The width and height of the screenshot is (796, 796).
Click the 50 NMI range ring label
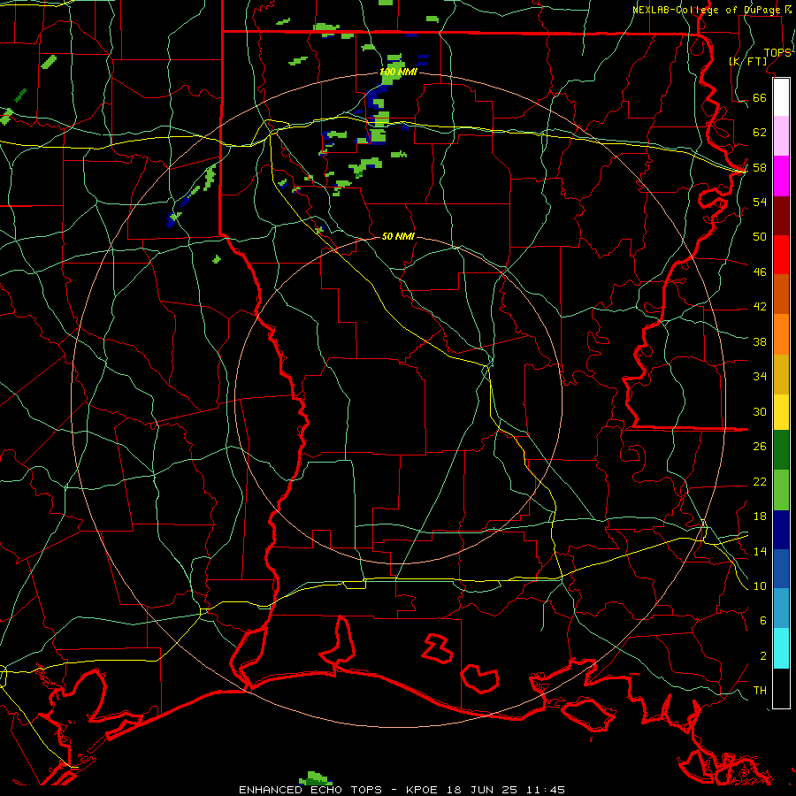(x=398, y=236)
